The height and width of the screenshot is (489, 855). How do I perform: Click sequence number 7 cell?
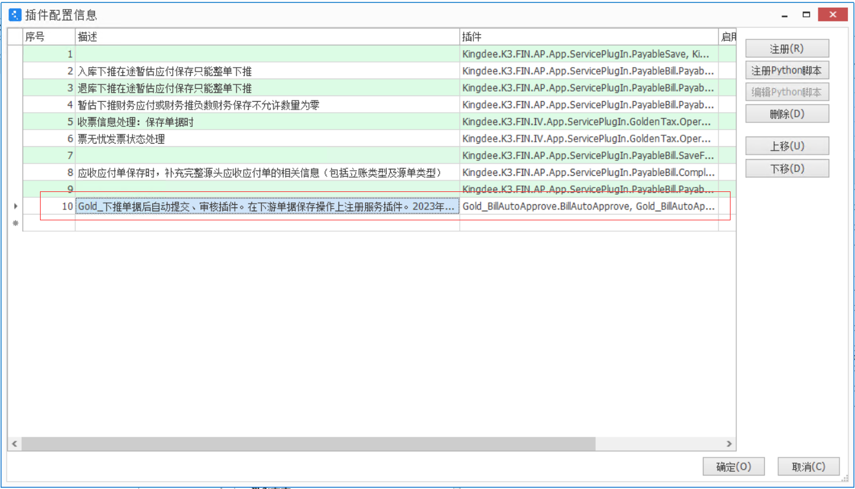49,155
